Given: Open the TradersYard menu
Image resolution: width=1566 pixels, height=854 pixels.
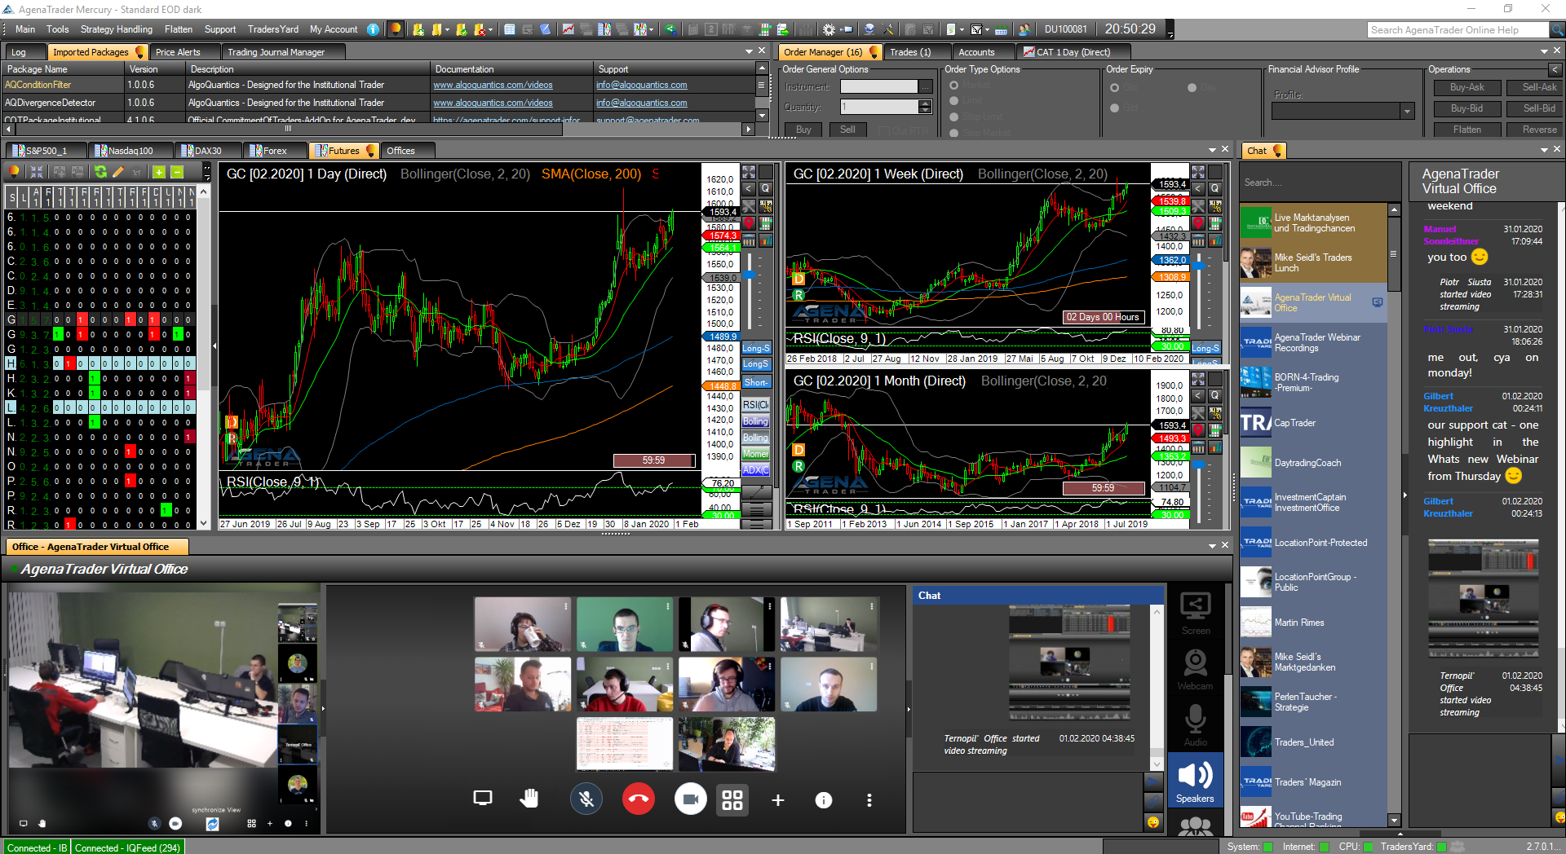Looking at the screenshot, I should [x=273, y=29].
